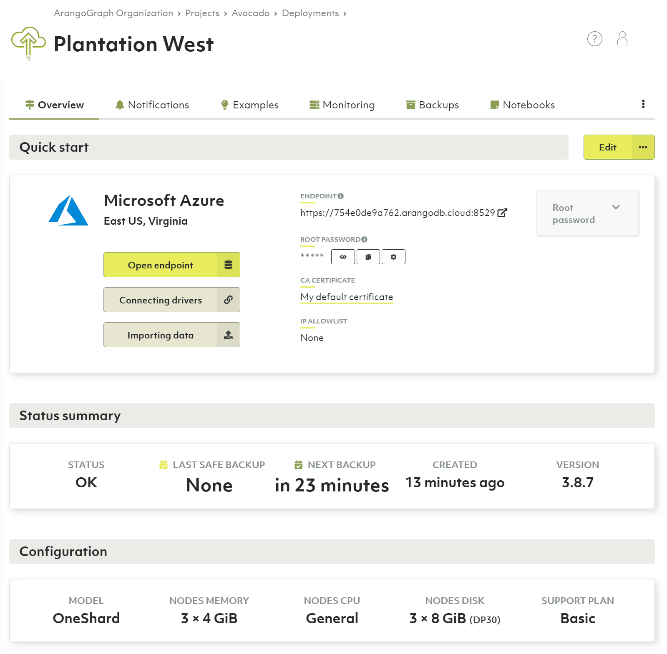Click the Importing data button
The height and width of the screenshot is (654, 667).
(171, 335)
